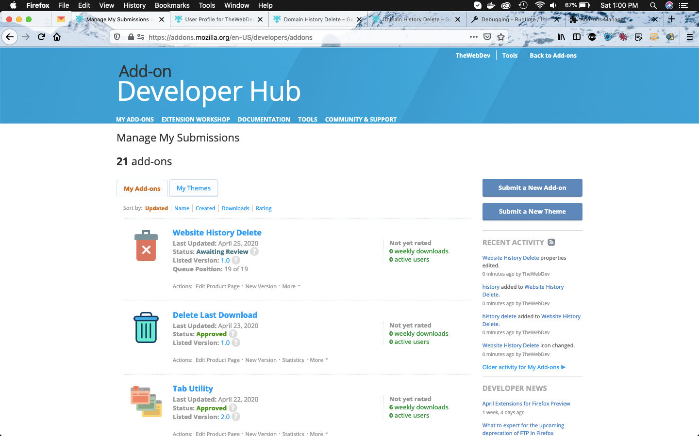Sort add-ons by Rating
Image resolution: width=699 pixels, height=436 pixels.
pos(264,208)
